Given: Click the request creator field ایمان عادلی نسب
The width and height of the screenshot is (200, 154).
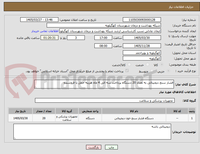Looking at the screenshot, I should (x=110, y=31).
